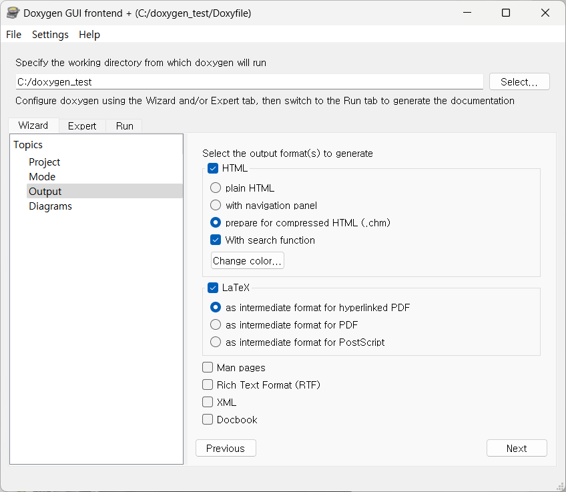This screenshot has width=566, height=492.
Task: Select the Project topic
Action: tap(45, 162)
